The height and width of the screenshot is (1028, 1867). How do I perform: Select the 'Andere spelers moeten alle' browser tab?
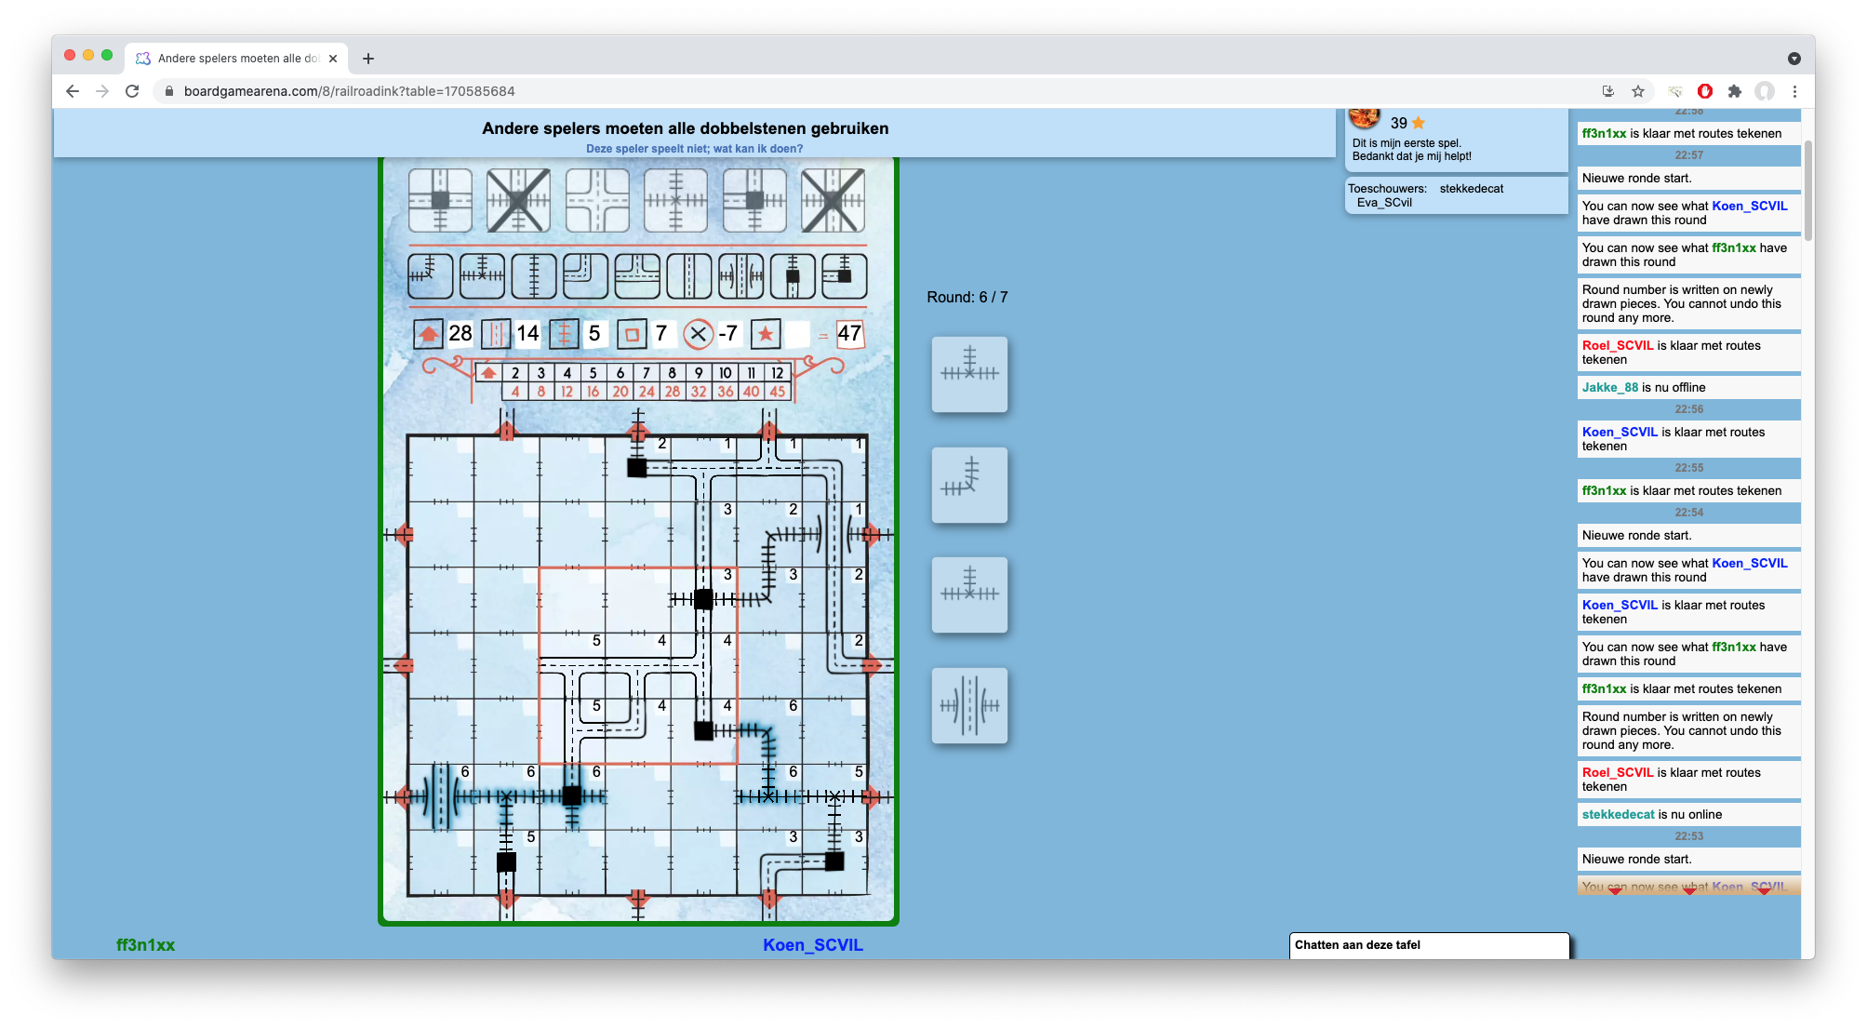pos(237,59)
